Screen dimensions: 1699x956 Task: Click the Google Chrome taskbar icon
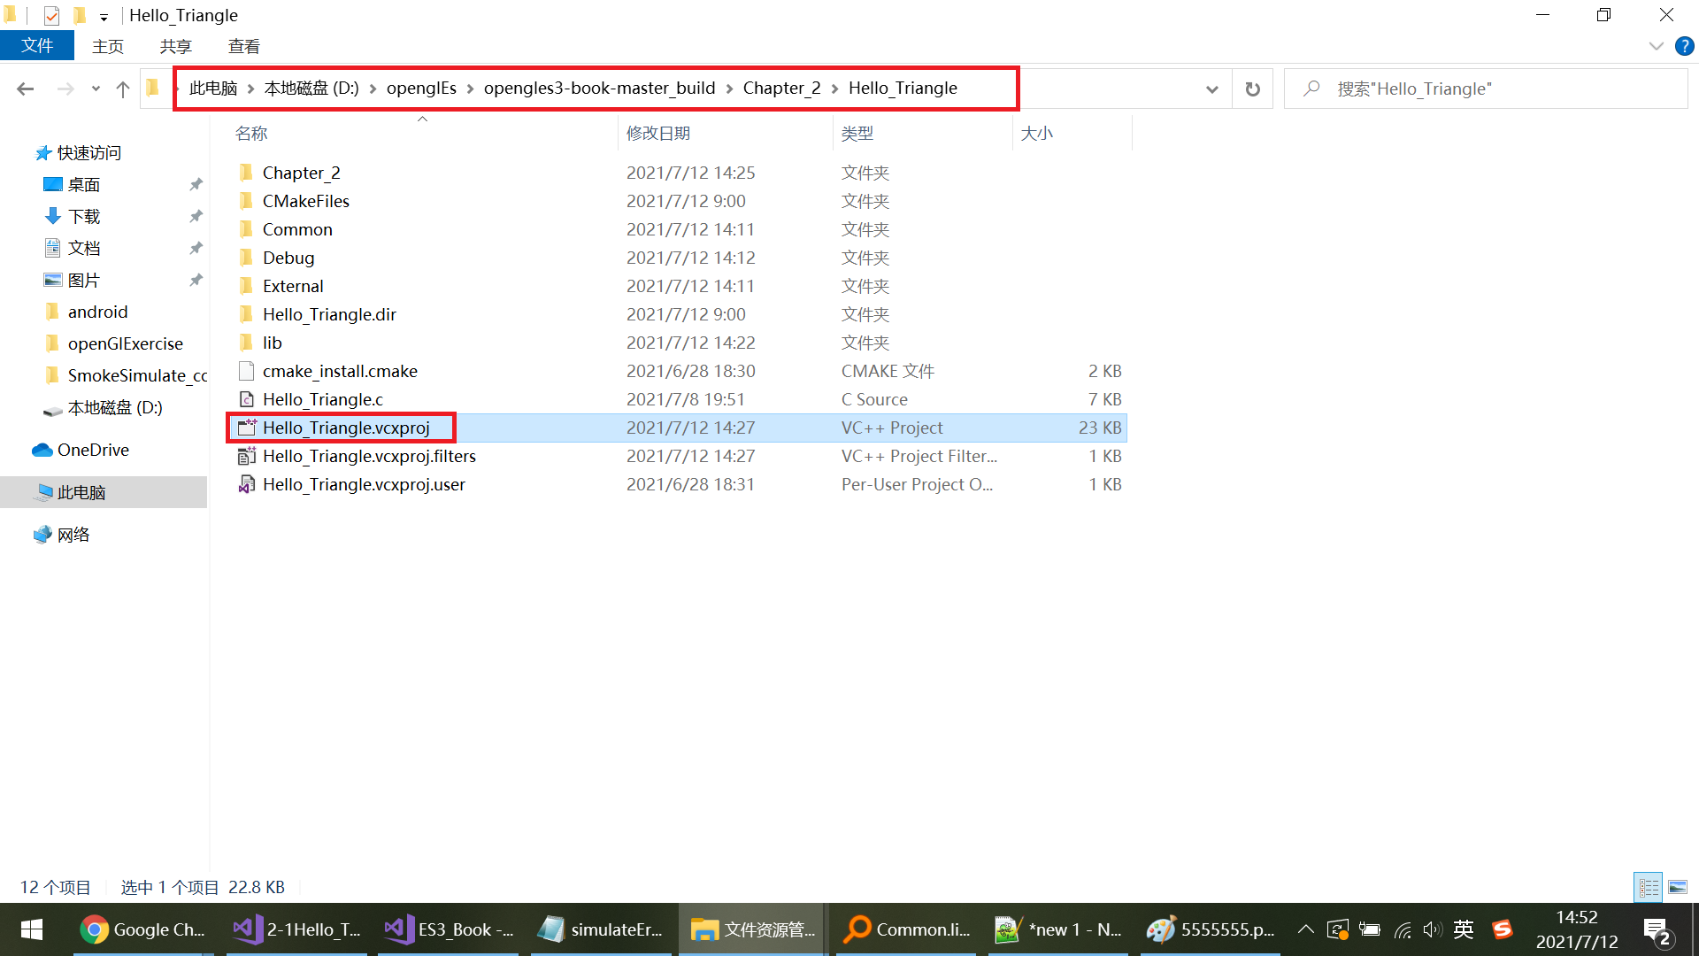coord(142,929)
